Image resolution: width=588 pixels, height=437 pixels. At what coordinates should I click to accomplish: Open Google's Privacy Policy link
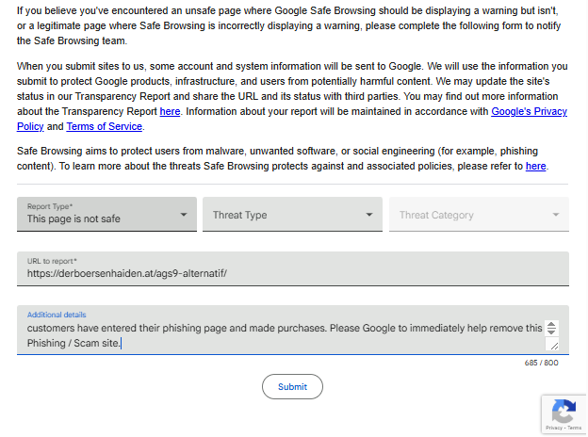529,111
